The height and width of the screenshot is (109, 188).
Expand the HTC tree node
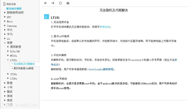(x=5, y=17)
